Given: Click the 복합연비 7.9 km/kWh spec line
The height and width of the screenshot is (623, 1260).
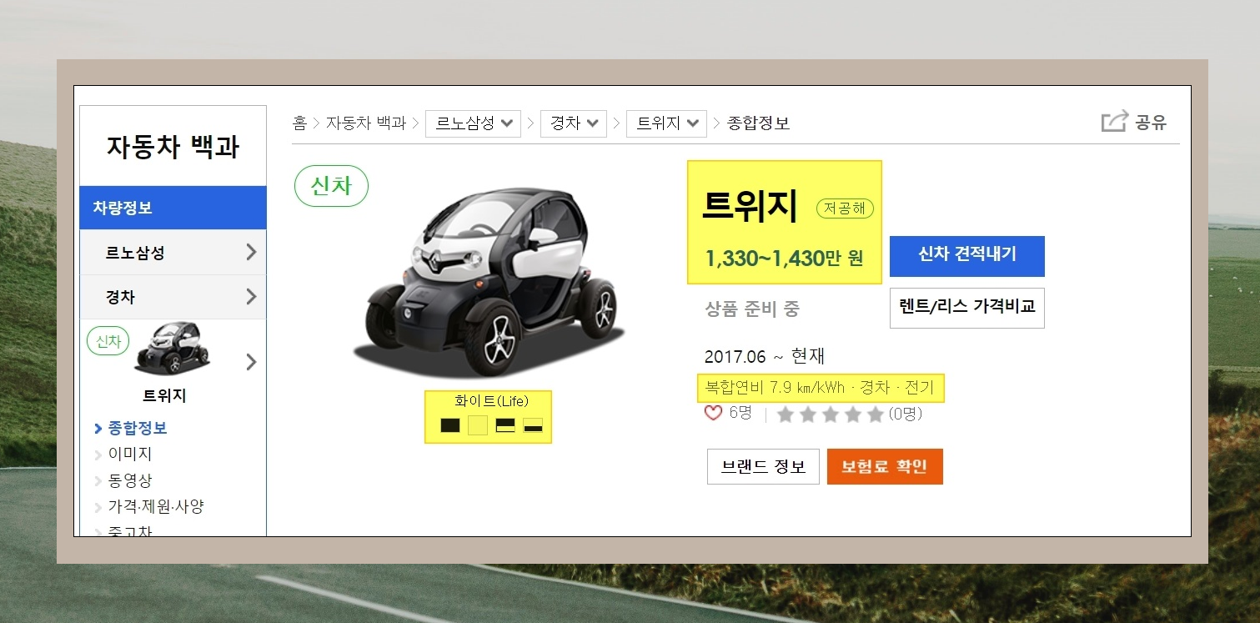Looking at the screenshot, I should click(x=821, y=388).
